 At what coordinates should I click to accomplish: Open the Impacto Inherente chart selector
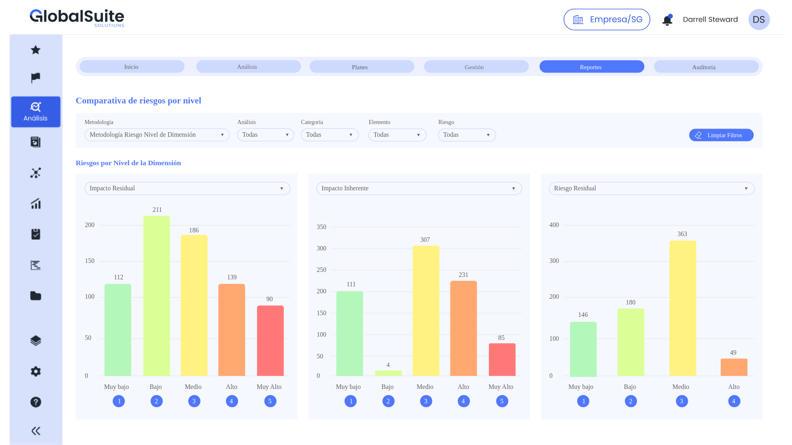tap(419, 188)
